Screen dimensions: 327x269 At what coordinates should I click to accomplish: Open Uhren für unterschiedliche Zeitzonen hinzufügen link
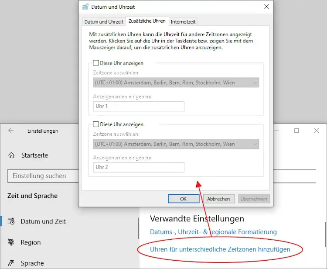tap(220, 249)
